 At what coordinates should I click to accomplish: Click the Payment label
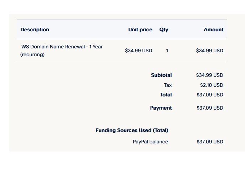[161, 108]
